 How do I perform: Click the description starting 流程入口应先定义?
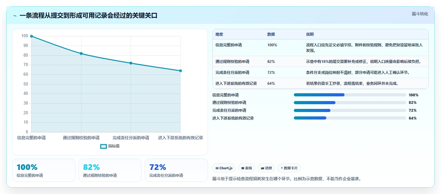click(365, 48)
